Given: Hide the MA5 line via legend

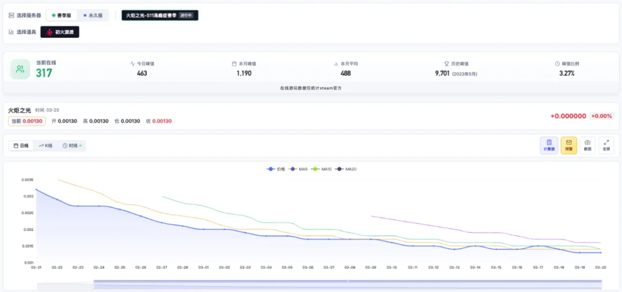Looking at the screenshot, I should (299, 169).
